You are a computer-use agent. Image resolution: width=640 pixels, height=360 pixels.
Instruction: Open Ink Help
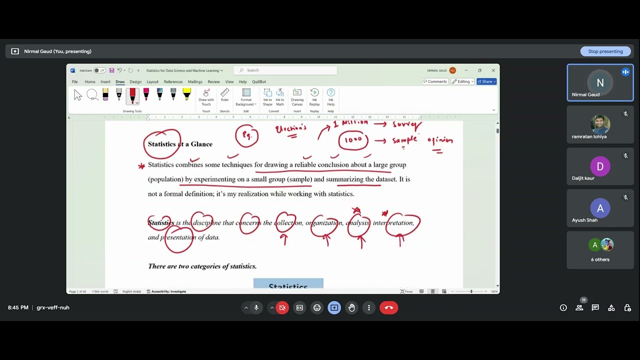coord(330,97)
